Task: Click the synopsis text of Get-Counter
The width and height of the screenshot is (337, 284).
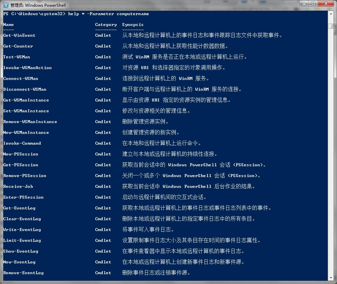Action: point(175,46)
